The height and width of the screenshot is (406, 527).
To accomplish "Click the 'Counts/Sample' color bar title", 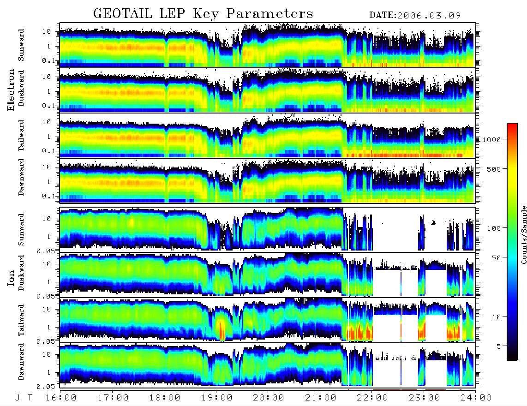I will click(x=523, y=234).
